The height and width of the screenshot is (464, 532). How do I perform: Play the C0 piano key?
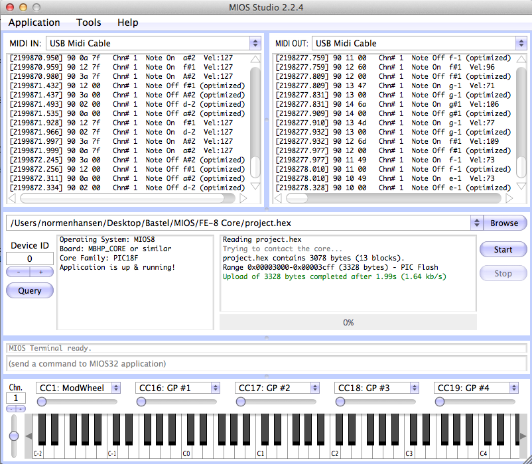[186, 452]
